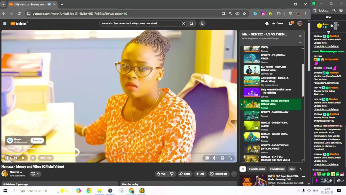Select NEMZZZ - WYA (OFFICIAL VIDEO) item

[271, 138]
